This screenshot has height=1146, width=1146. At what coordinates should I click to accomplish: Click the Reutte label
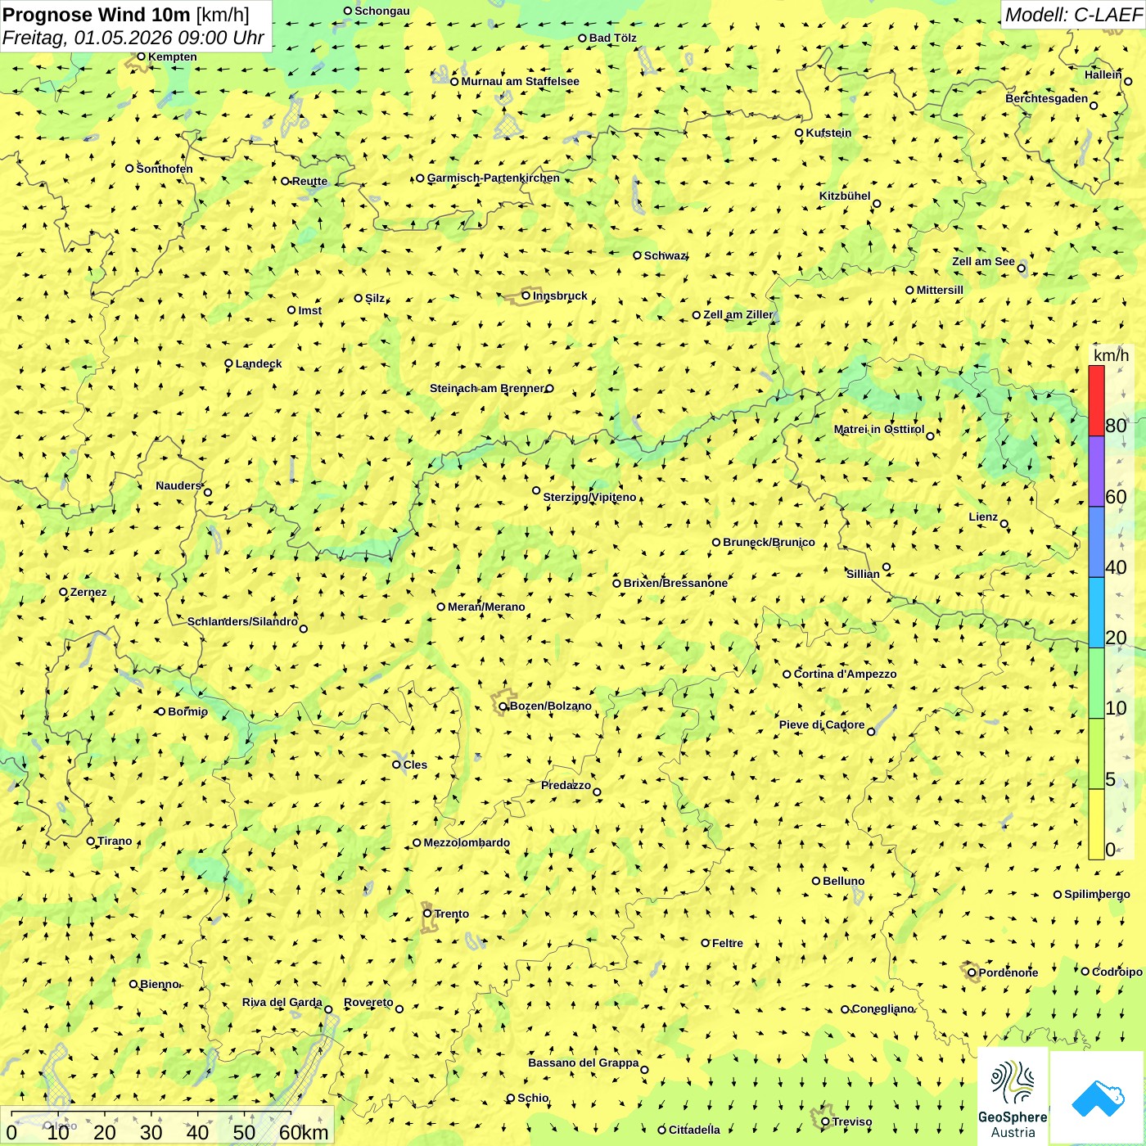pyautogui.click(x=309, y=181)
